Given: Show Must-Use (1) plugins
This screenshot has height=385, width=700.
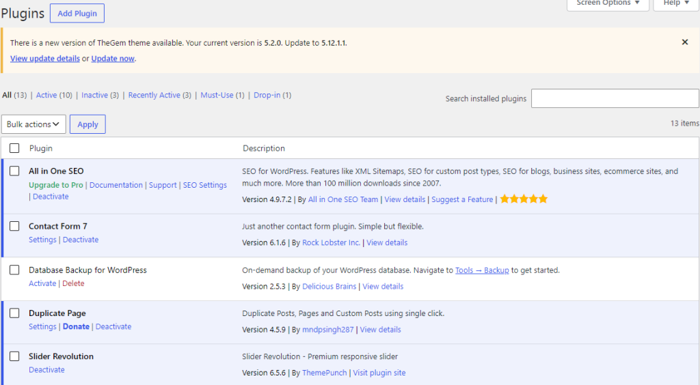Looking at the screenshot, I should [x=222, y=95].
